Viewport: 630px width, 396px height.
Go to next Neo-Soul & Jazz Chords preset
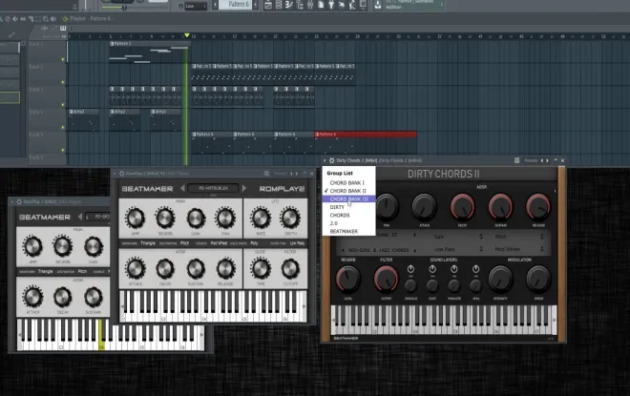pyautogui.click(x=415, y=250)
